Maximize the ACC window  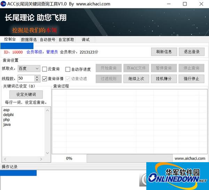[185, 4]
